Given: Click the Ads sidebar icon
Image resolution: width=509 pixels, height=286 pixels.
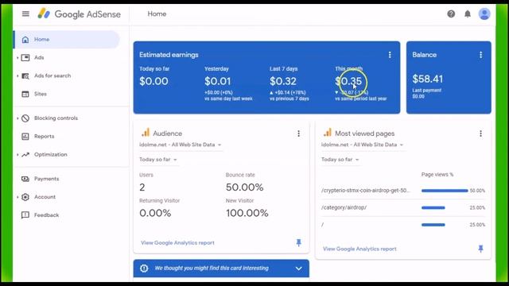Looking at the screenshot, I should 25,58.
